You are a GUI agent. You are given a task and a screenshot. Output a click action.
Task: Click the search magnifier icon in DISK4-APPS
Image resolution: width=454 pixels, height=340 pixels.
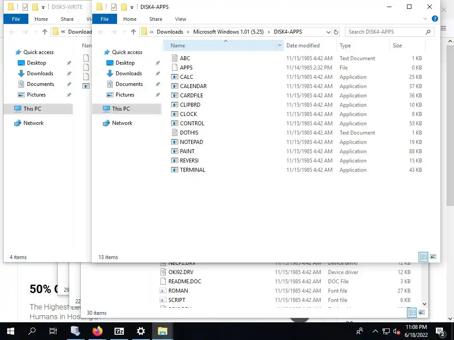coord(428,32)
